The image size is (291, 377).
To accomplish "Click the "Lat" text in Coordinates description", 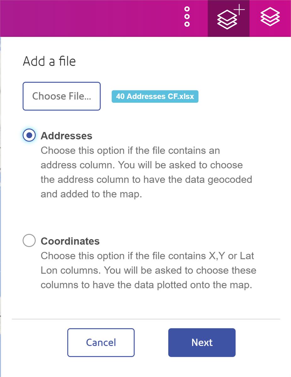I will coord(247,256).
